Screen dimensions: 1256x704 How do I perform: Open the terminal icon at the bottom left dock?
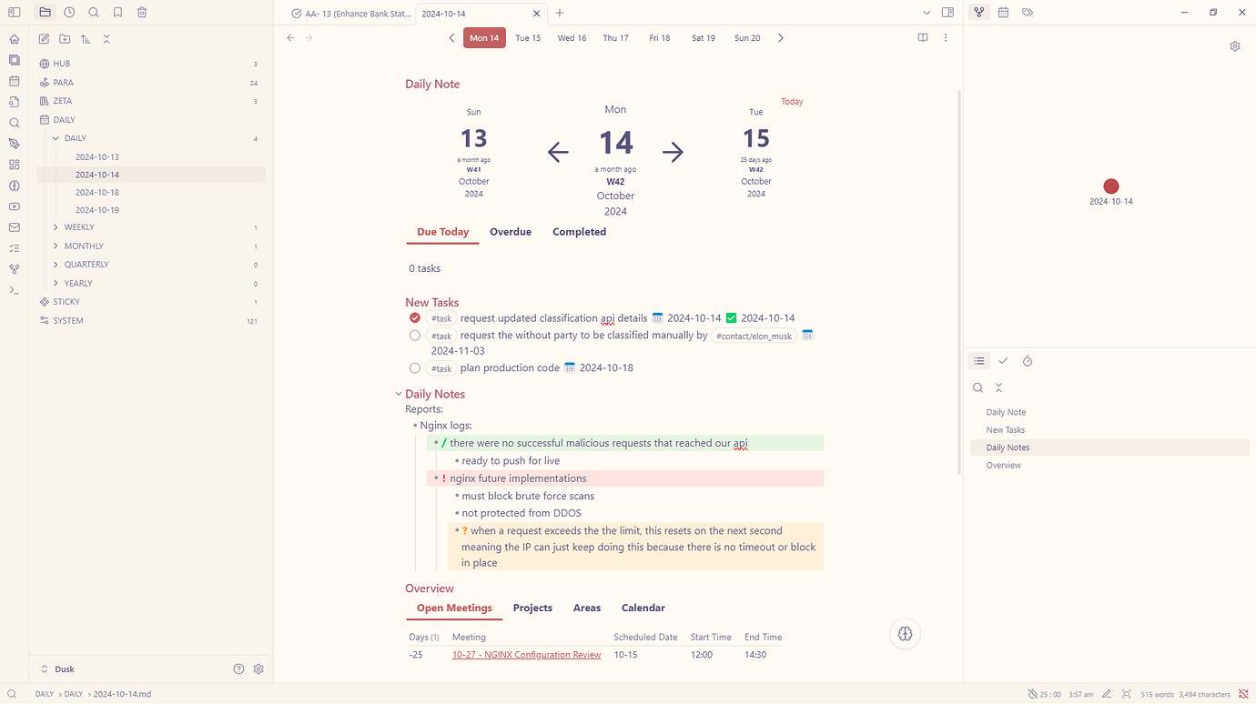pos(13,290)
